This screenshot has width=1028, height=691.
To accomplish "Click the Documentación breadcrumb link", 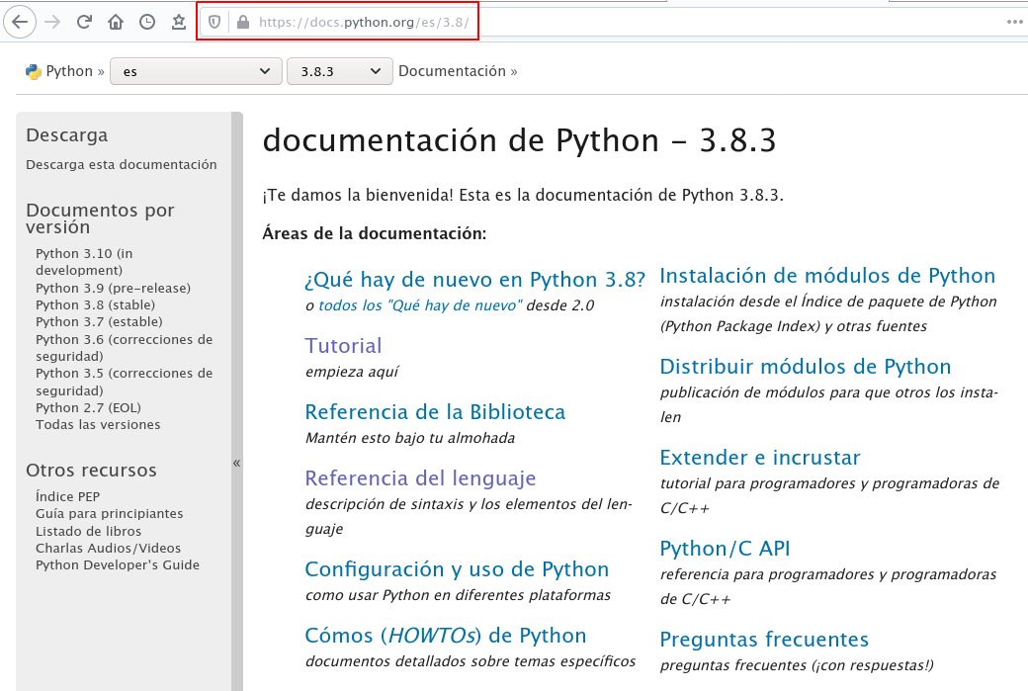I will coord(452,71).
